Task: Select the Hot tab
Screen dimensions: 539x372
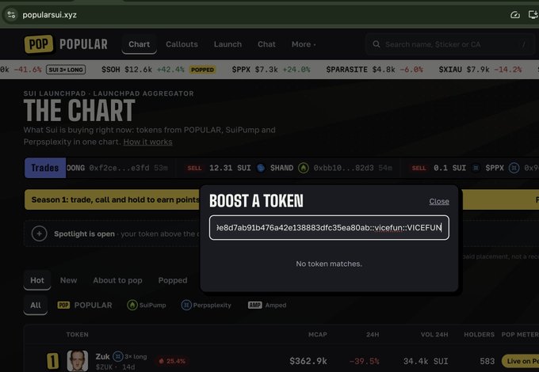Action: point(37,280)
